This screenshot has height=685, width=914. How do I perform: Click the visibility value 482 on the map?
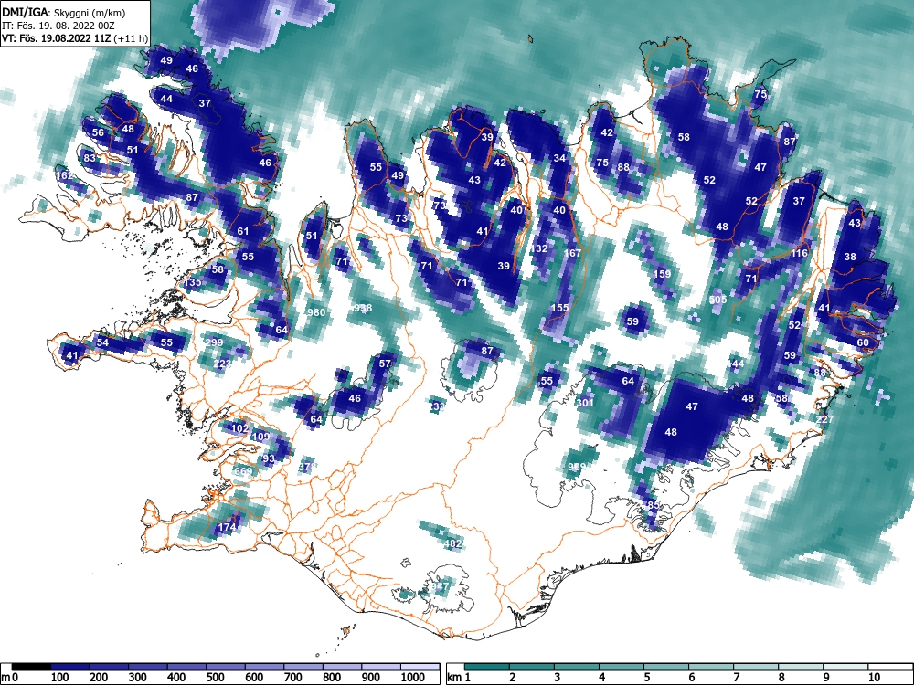point(453,543)
